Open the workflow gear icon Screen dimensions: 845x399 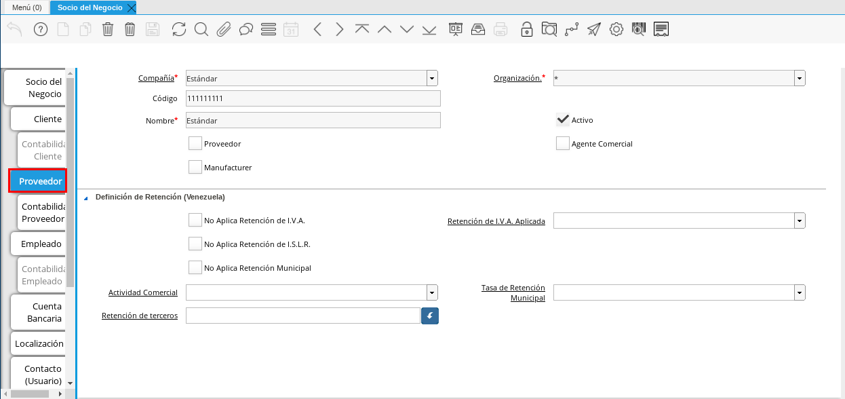[616, 29]
